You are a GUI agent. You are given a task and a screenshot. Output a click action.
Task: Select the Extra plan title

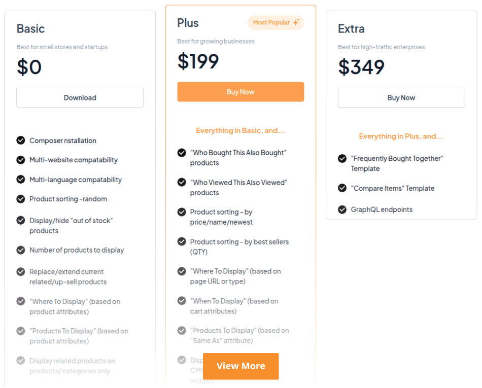pos(351,29)
